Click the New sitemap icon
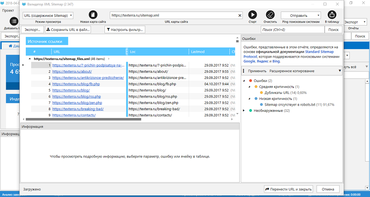This screenshot has width=370, height=197. coord(93,15)
